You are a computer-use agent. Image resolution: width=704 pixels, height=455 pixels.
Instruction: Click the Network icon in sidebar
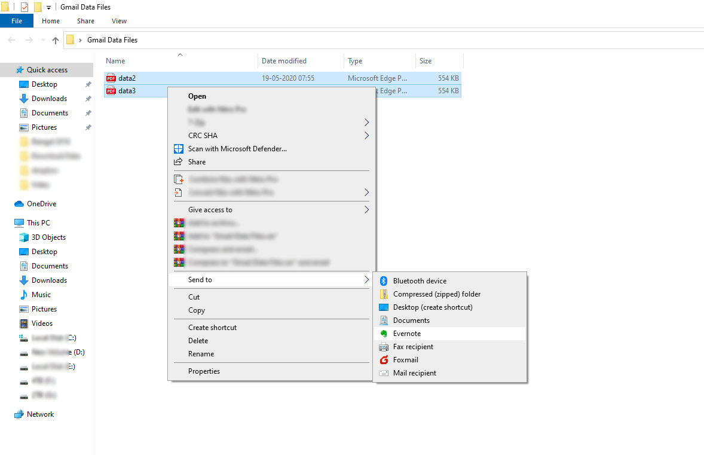coord(19,414)
